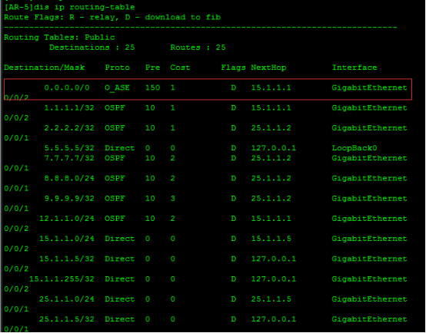Viewport: 426px width, 333px height.
Task: Click GigabitEthernet interface in 7.7.7.7/32 row
Action: coord(370,158)
